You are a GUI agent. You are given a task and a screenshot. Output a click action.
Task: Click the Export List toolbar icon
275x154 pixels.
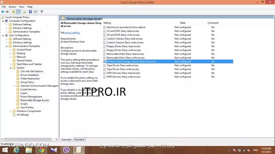[x=24, y=12]
